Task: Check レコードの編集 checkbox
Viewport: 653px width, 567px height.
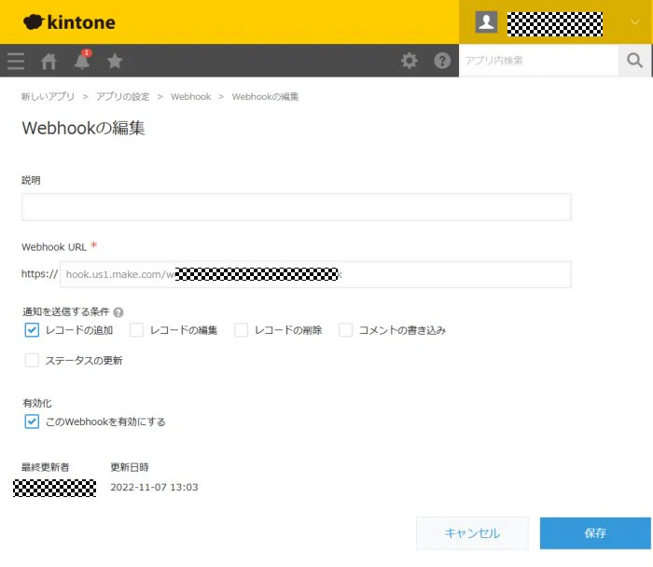Action: pos(136,330)
